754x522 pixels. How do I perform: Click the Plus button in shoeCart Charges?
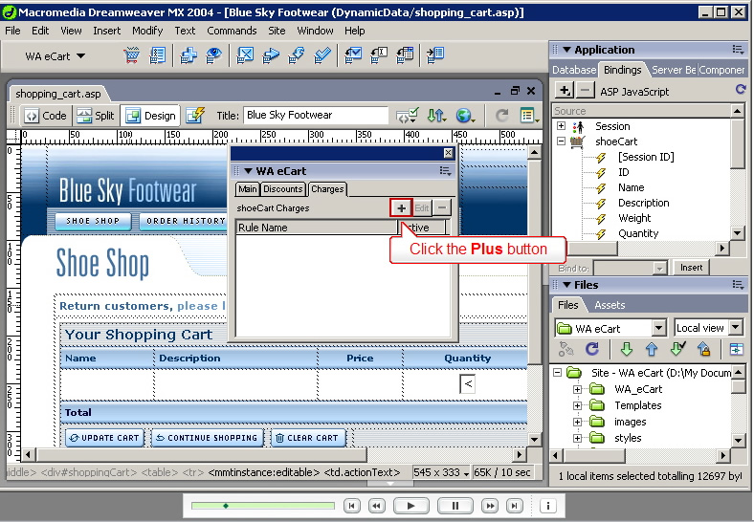[401, 208]
